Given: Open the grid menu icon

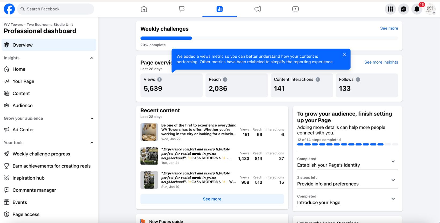Looking at the screenshot, I should 390,9.
